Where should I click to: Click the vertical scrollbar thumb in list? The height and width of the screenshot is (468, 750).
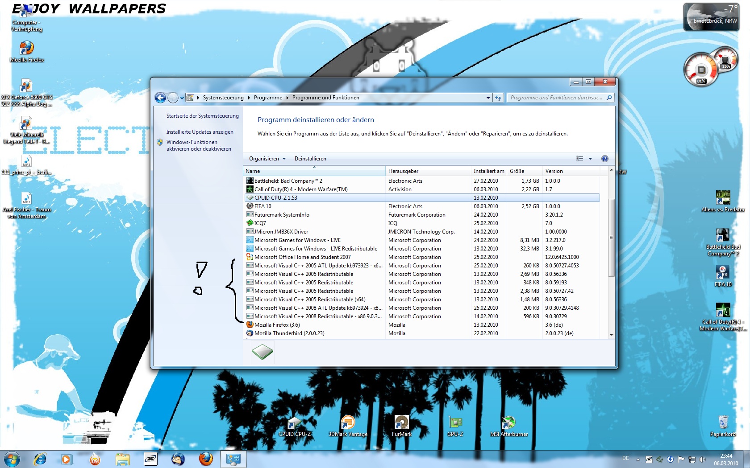[x=612, y=238]
